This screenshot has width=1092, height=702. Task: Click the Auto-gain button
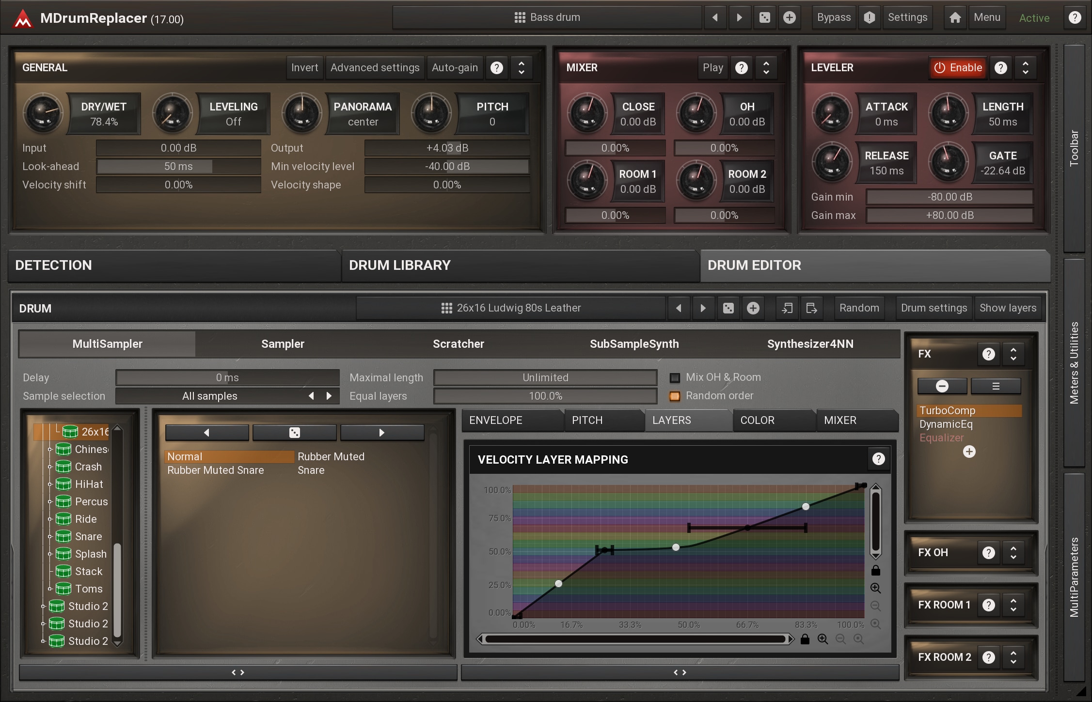click(454, 68)
